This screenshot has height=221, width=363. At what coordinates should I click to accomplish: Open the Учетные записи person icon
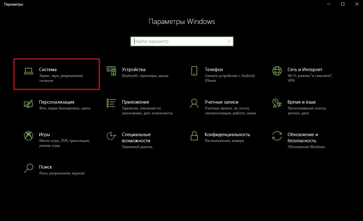[194, 103]
